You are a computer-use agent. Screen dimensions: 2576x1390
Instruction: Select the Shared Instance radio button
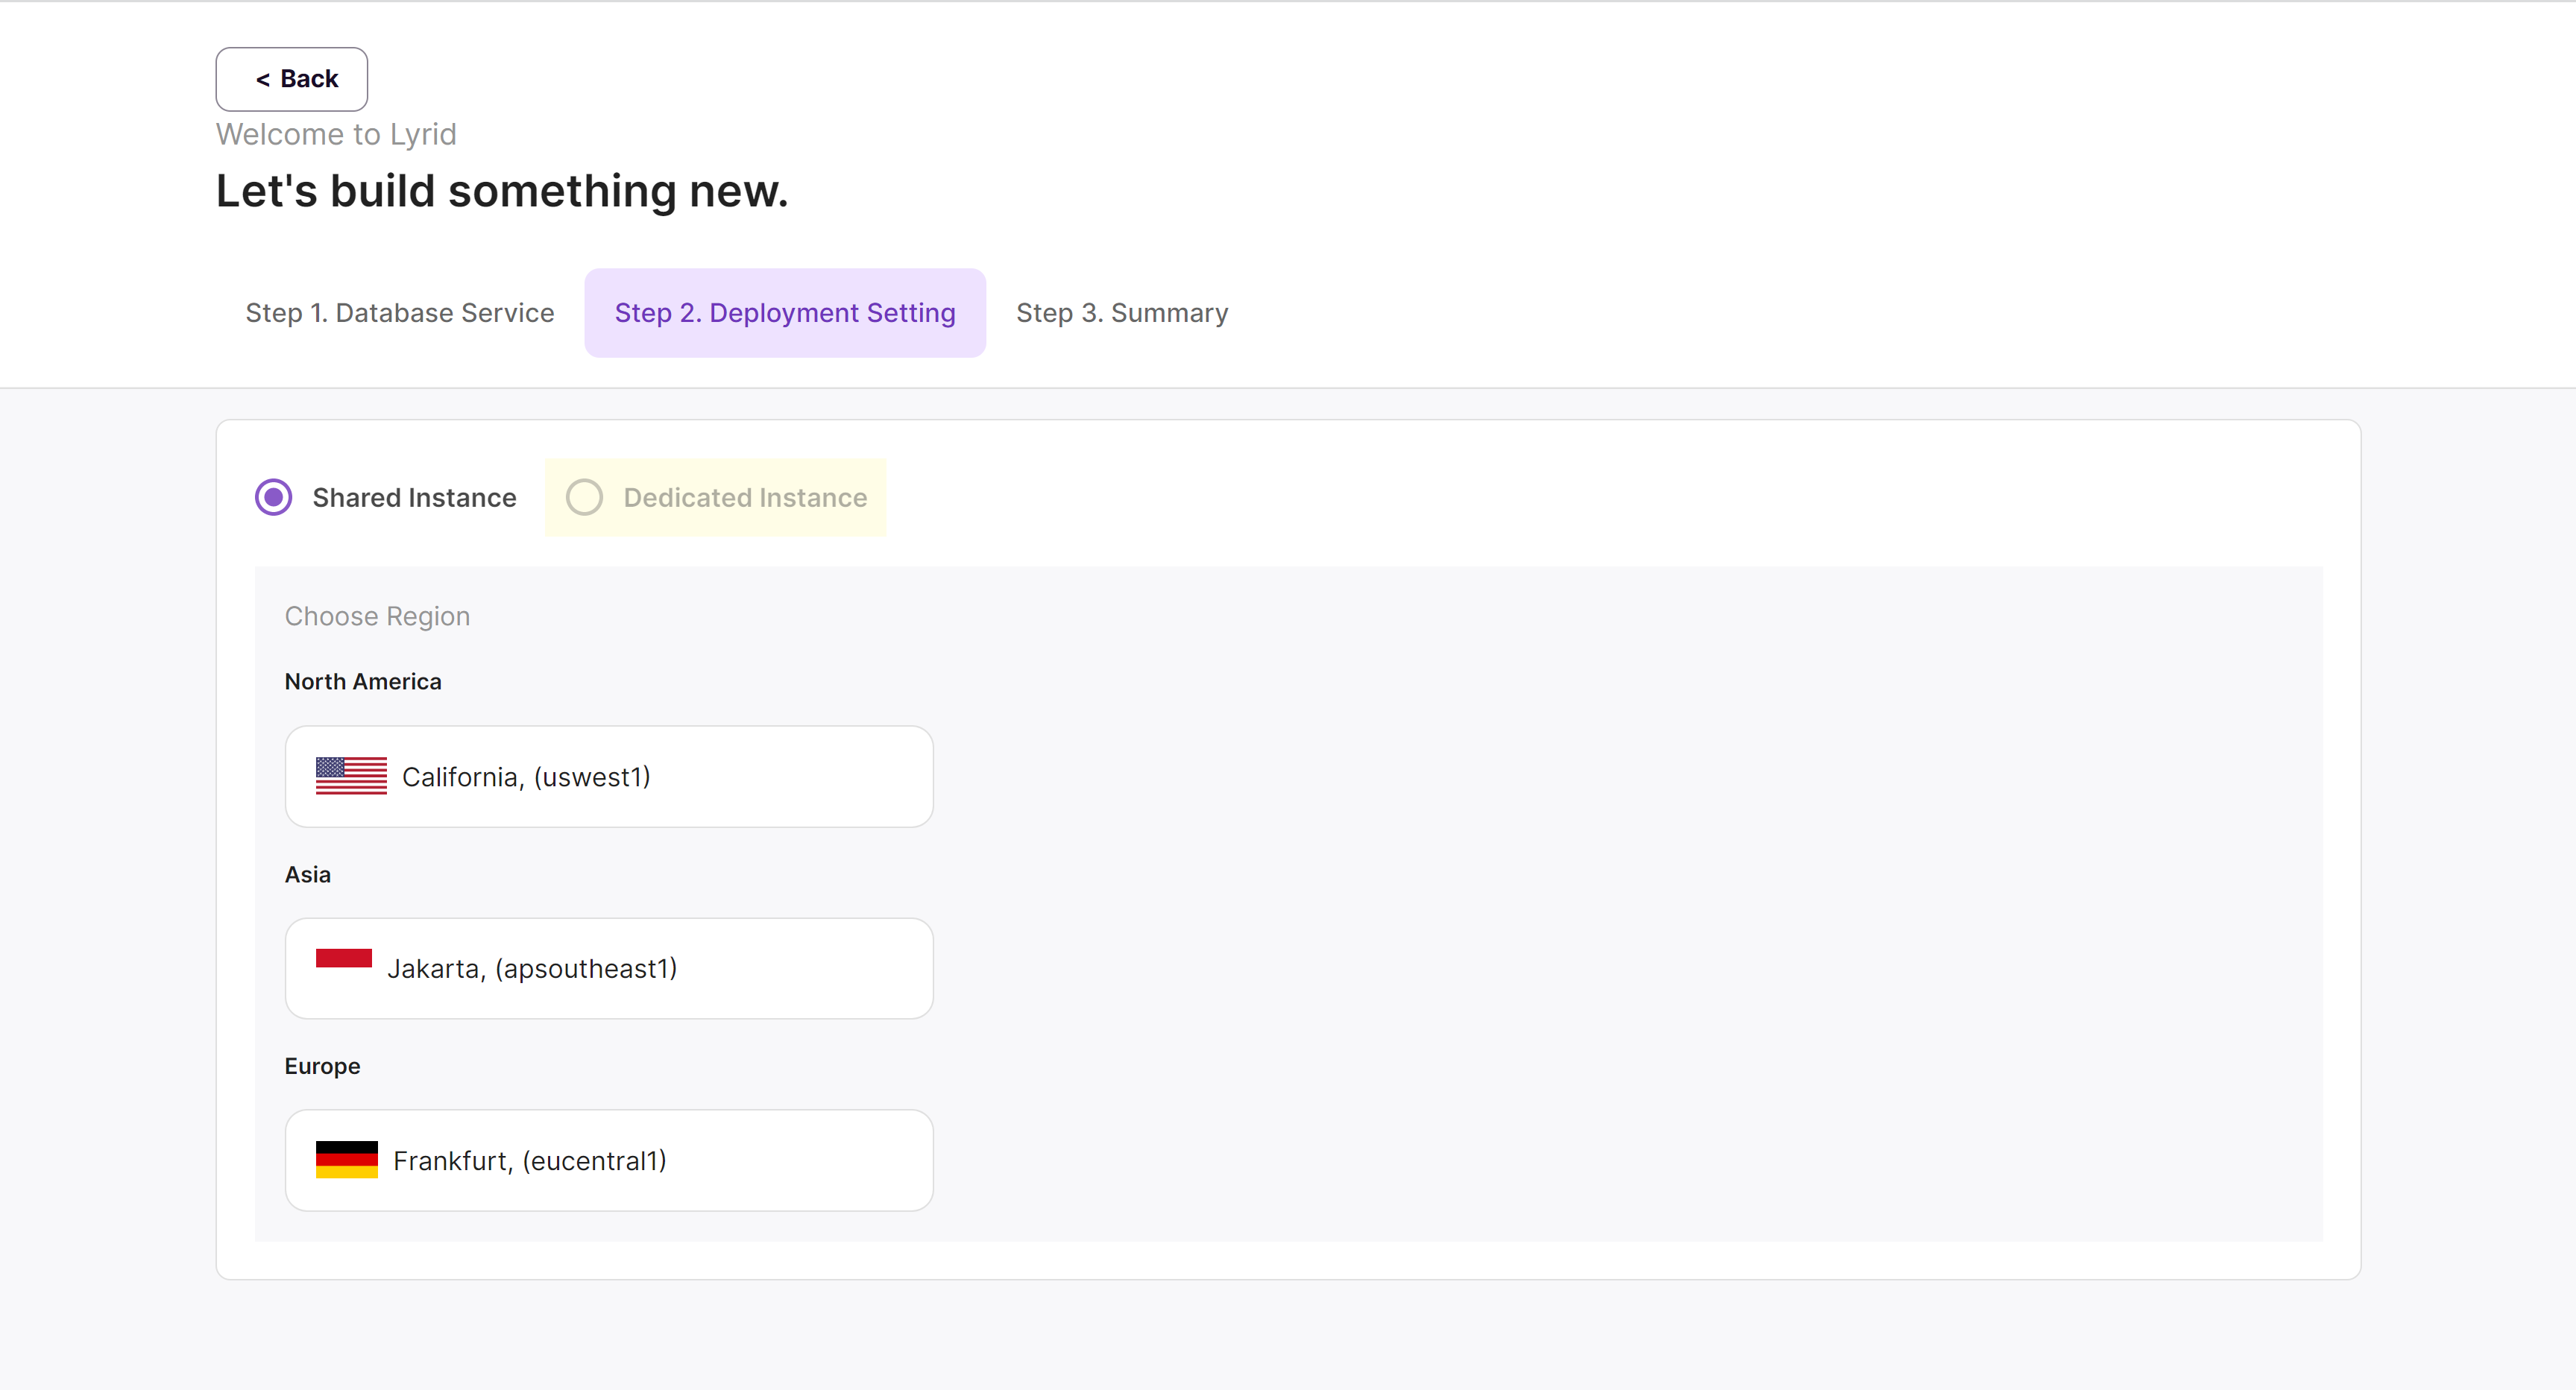click(x=273, y=496)
